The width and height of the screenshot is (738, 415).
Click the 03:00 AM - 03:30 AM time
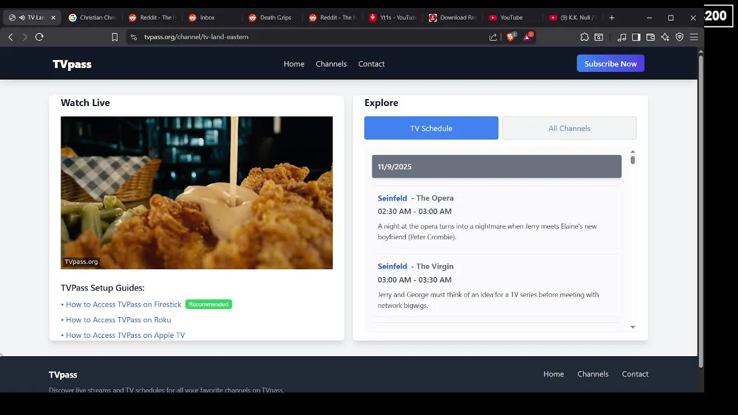[415, 280]
